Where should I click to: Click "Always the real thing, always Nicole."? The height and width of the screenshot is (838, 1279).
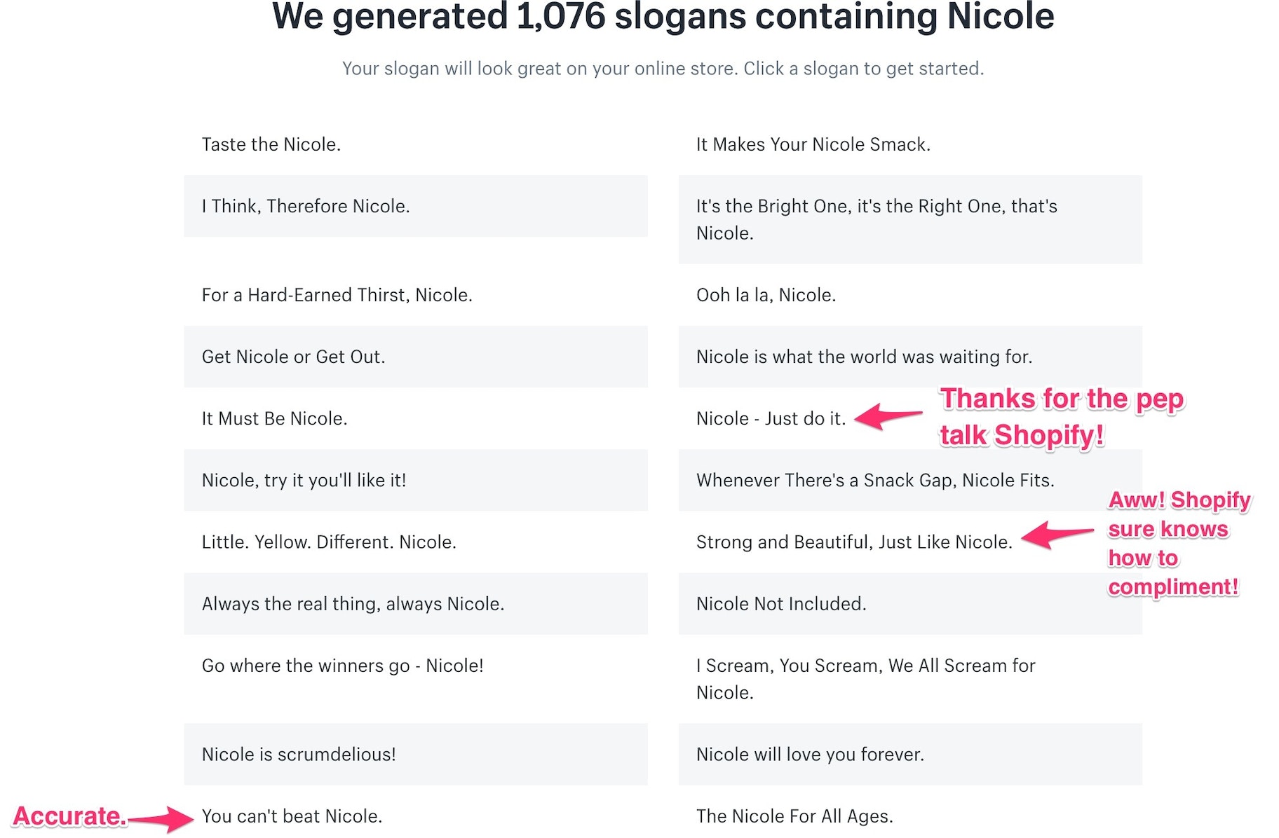pos(353,604)
